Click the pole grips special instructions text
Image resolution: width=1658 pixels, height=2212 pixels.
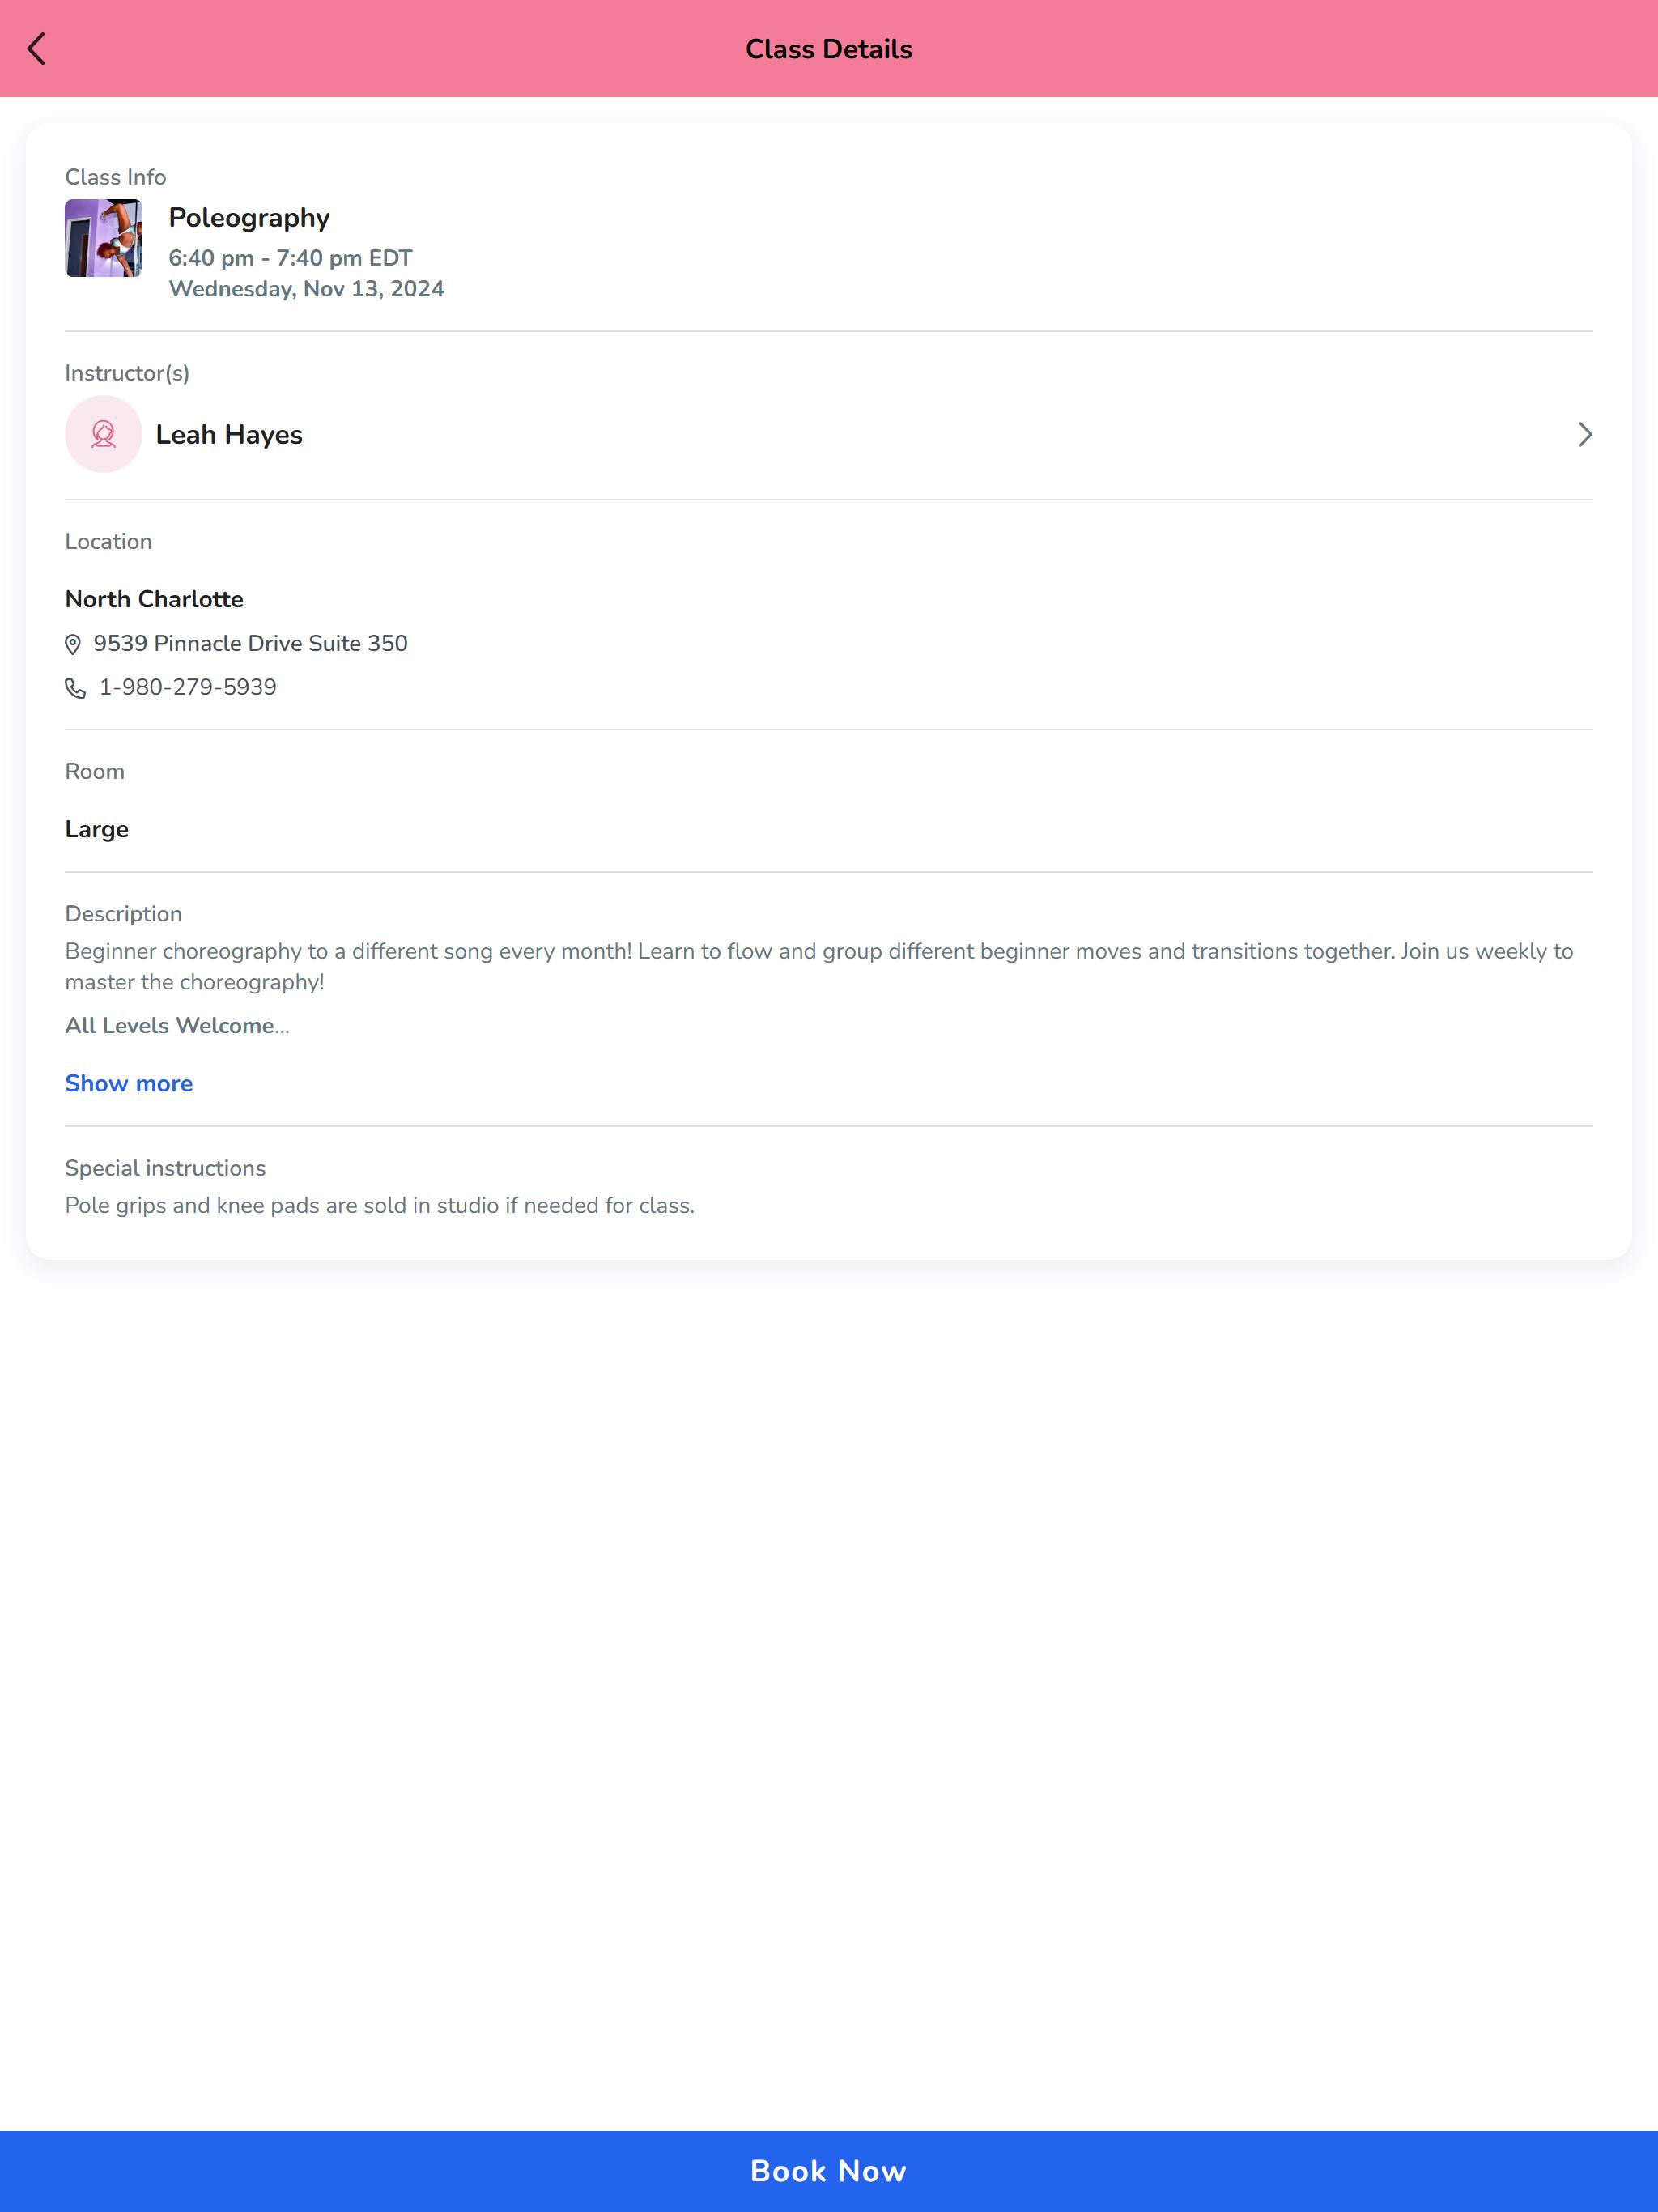tap(380, 1205)
